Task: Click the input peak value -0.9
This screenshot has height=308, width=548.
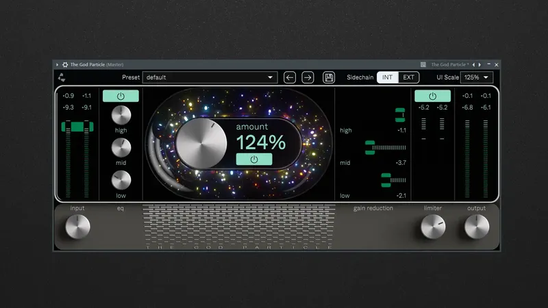Action: pos(68,96)
